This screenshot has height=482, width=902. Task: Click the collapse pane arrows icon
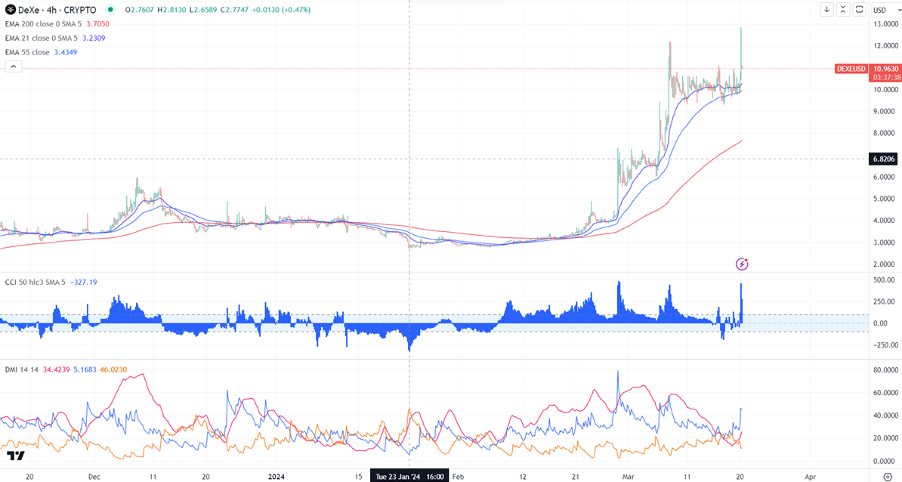point(843,9)
